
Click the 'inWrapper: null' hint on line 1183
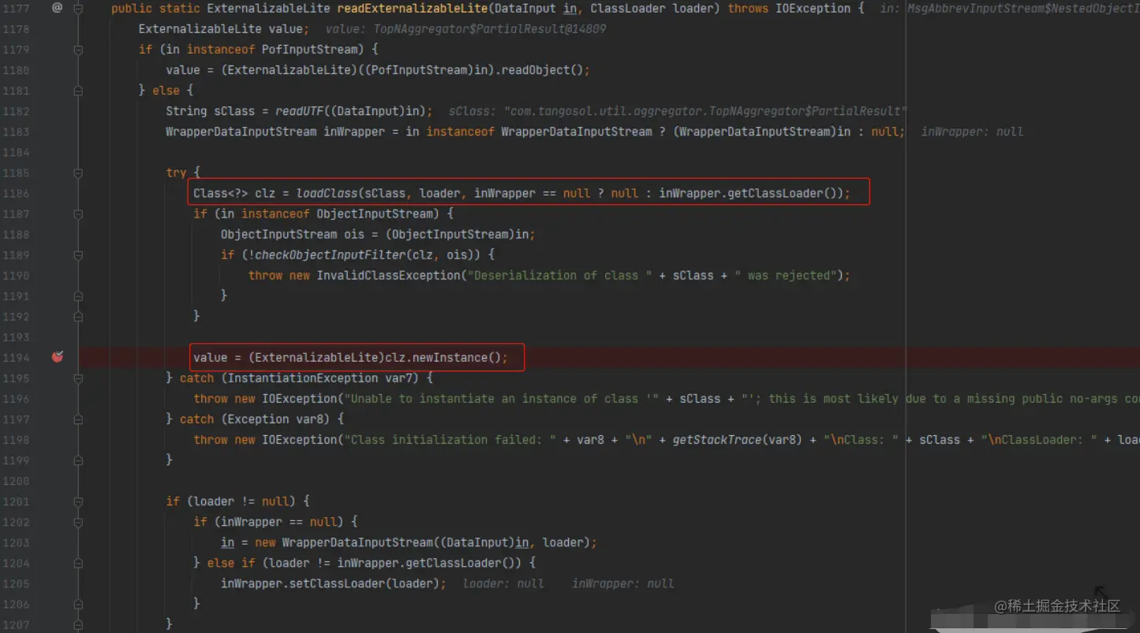[972, 132]
